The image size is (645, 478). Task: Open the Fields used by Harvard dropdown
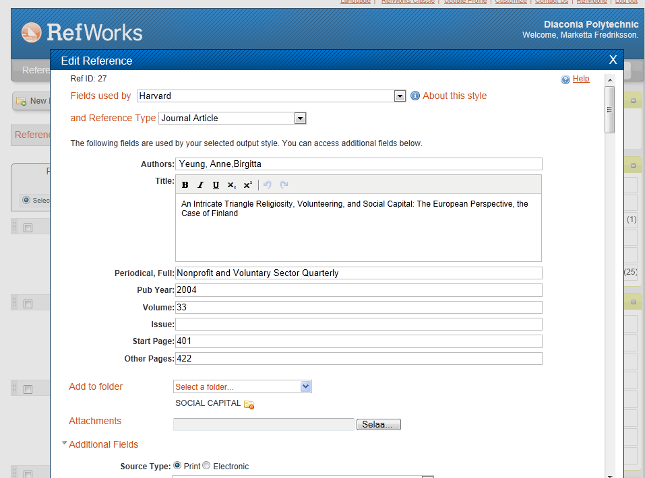point(400,96)
